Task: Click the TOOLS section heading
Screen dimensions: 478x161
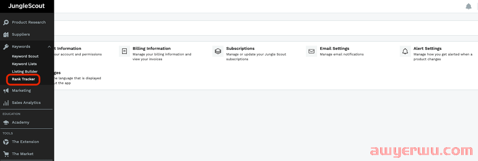Action: point(8,133)
